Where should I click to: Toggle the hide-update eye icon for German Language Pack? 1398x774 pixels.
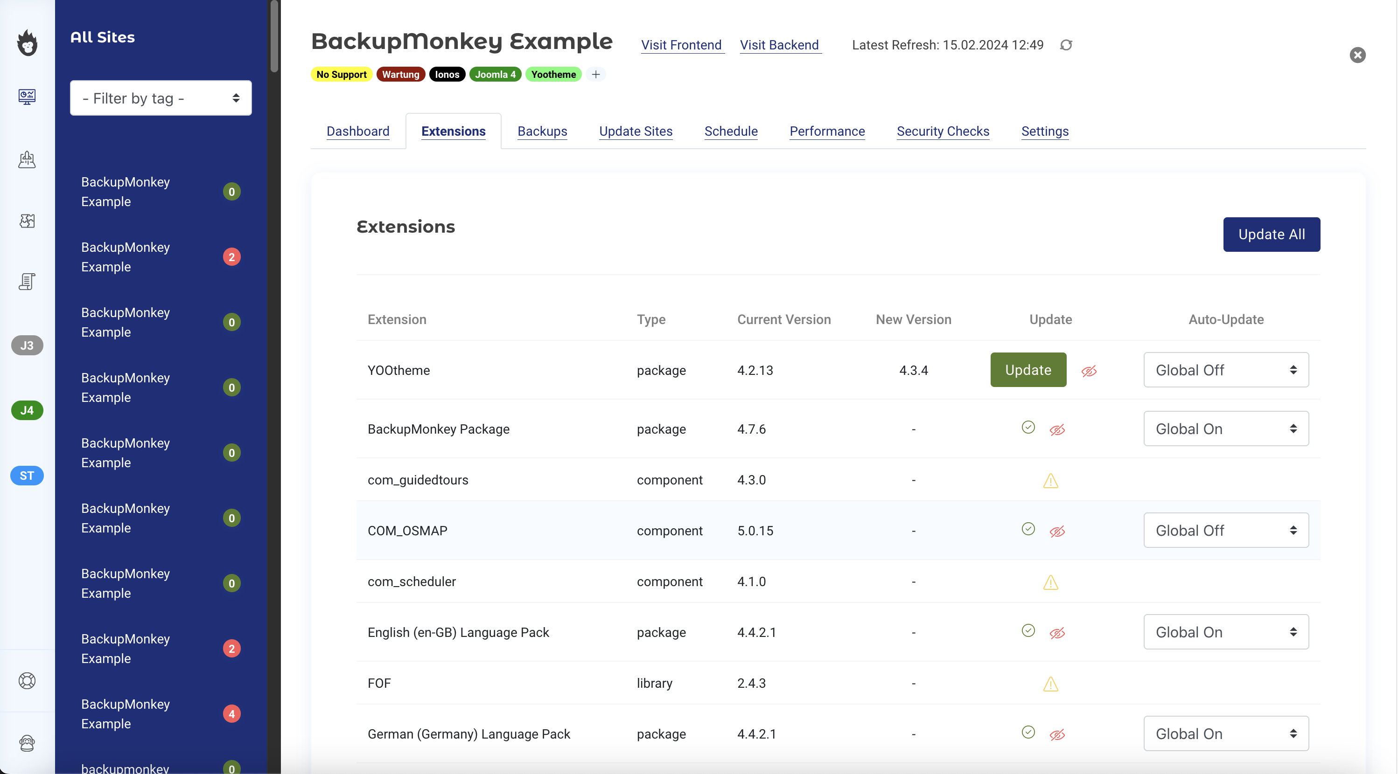1057,735
